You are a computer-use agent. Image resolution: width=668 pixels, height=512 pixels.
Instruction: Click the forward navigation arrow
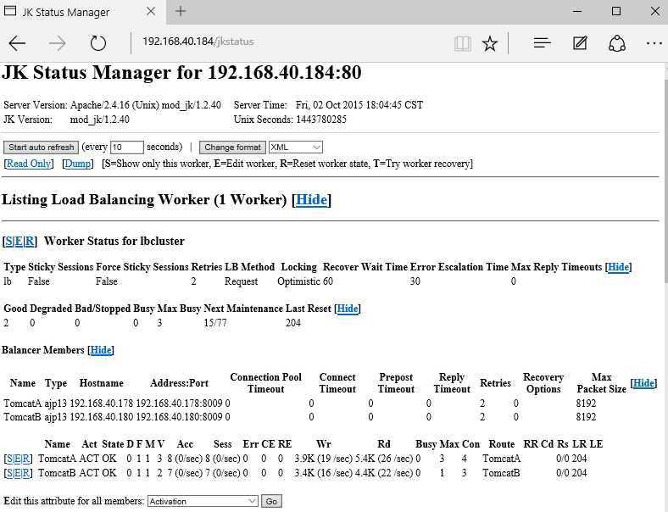57,43
